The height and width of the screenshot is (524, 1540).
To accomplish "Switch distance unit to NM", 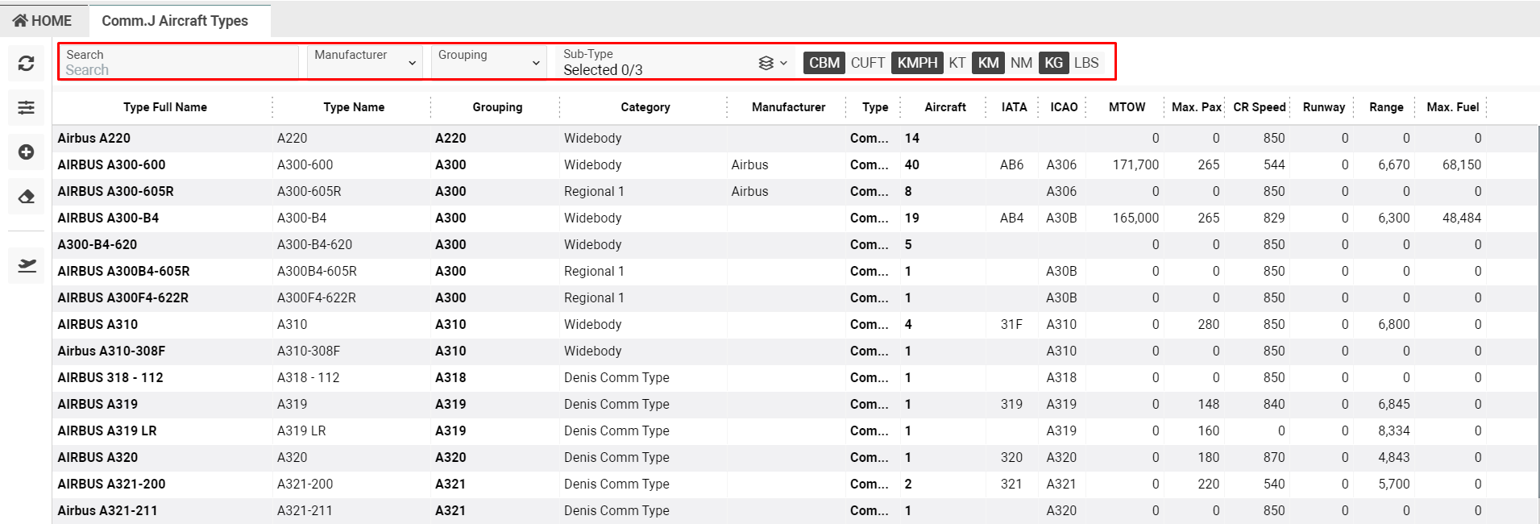I will 1021,63.
